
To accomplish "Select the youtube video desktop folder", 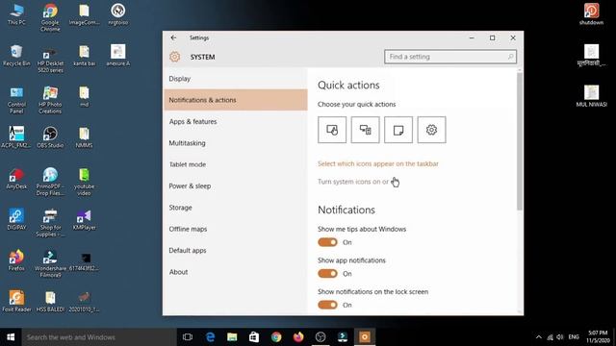I will tap(84, 182).
